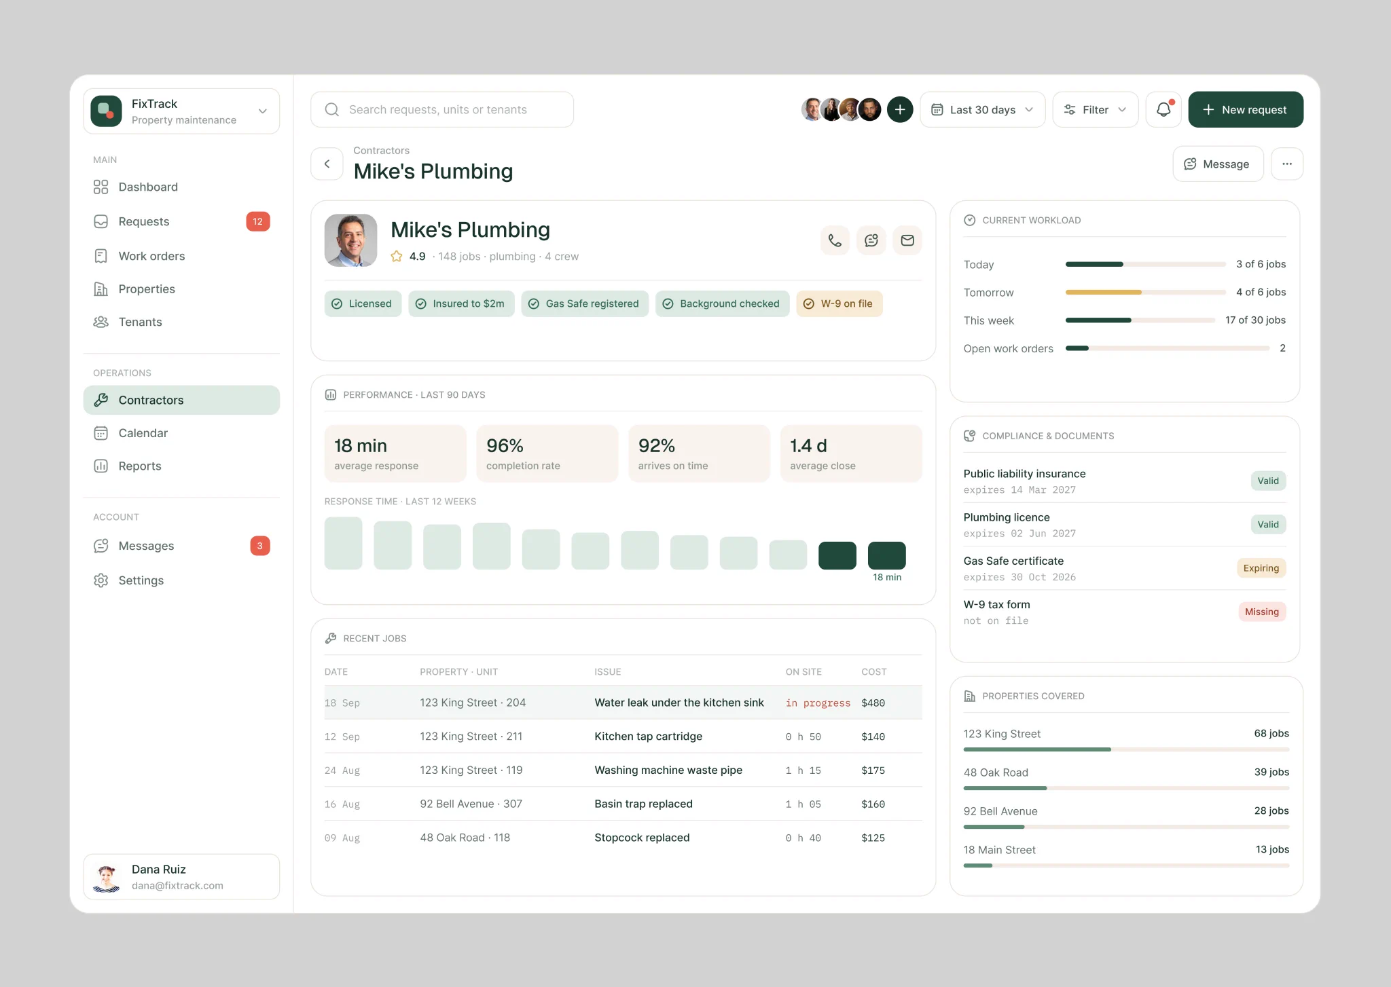Go to Work orders
The width and height of the screenshot is (1391, 987).
tap(181, 256)
